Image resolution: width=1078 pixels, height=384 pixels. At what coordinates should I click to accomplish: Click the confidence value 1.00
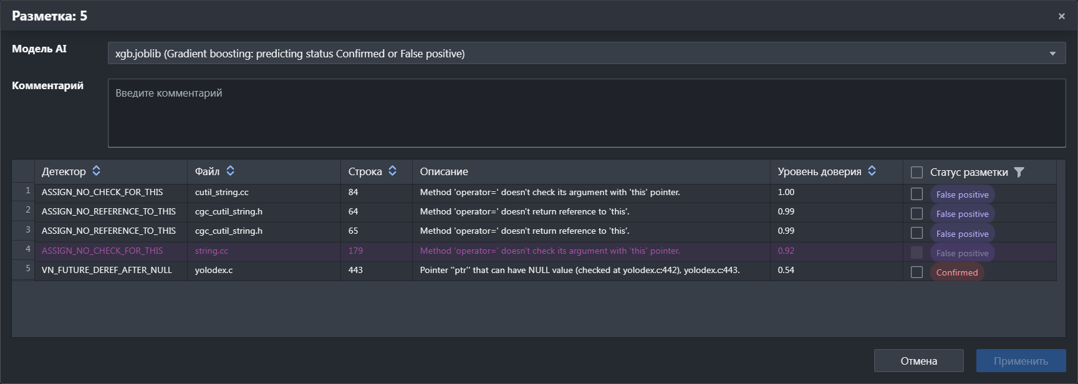pos(786,192)
